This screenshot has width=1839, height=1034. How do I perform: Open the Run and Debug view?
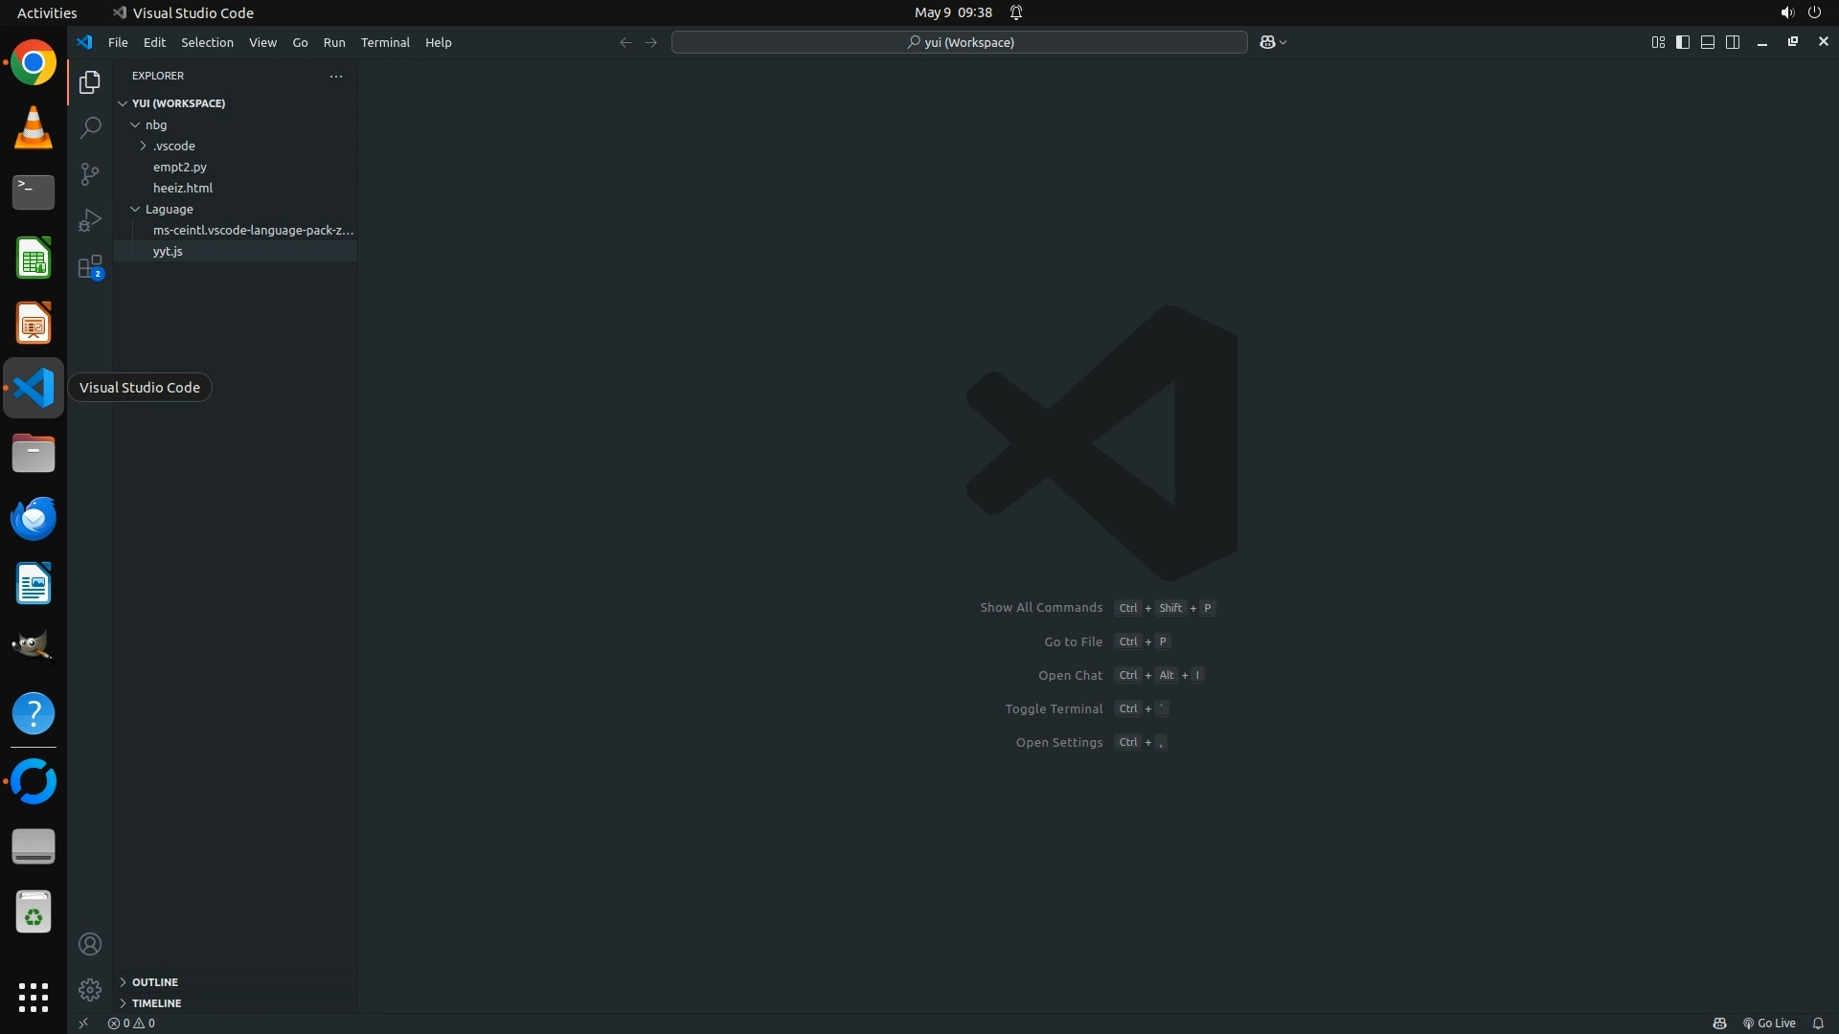(90, 220)
